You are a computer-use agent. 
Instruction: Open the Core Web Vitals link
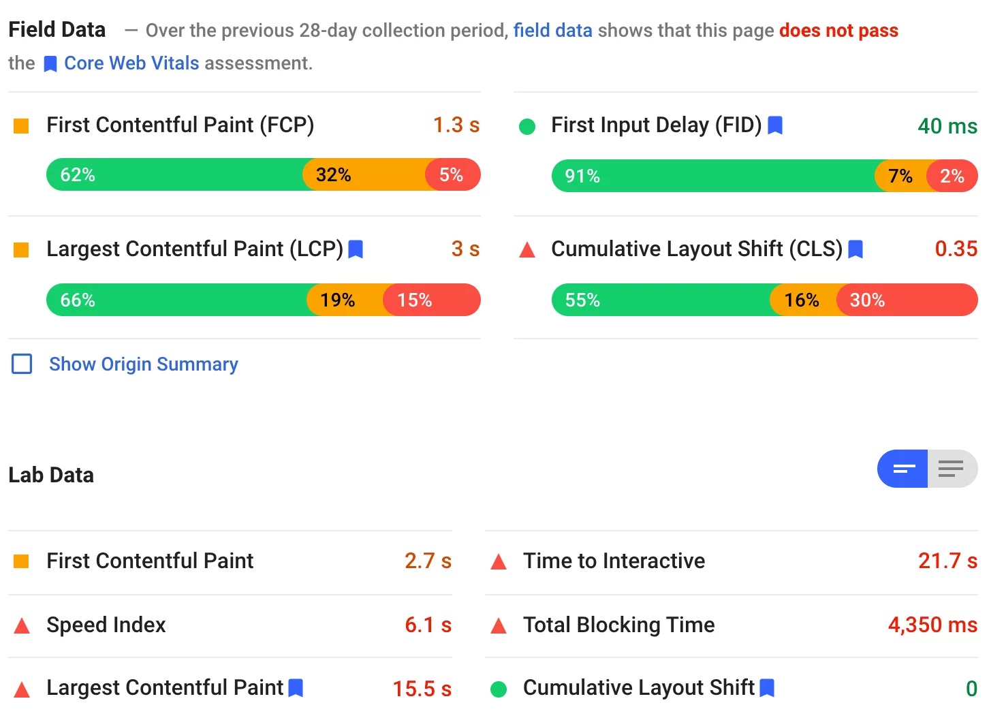pyautogui.click(x=131, y=63)
